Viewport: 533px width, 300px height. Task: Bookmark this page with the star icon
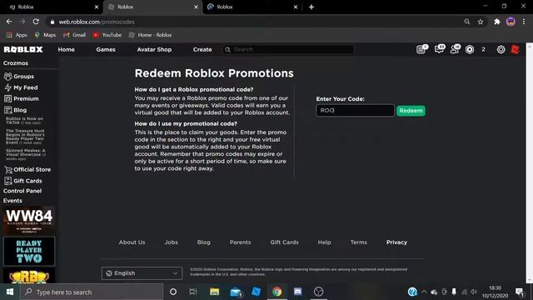pos(481,22)
